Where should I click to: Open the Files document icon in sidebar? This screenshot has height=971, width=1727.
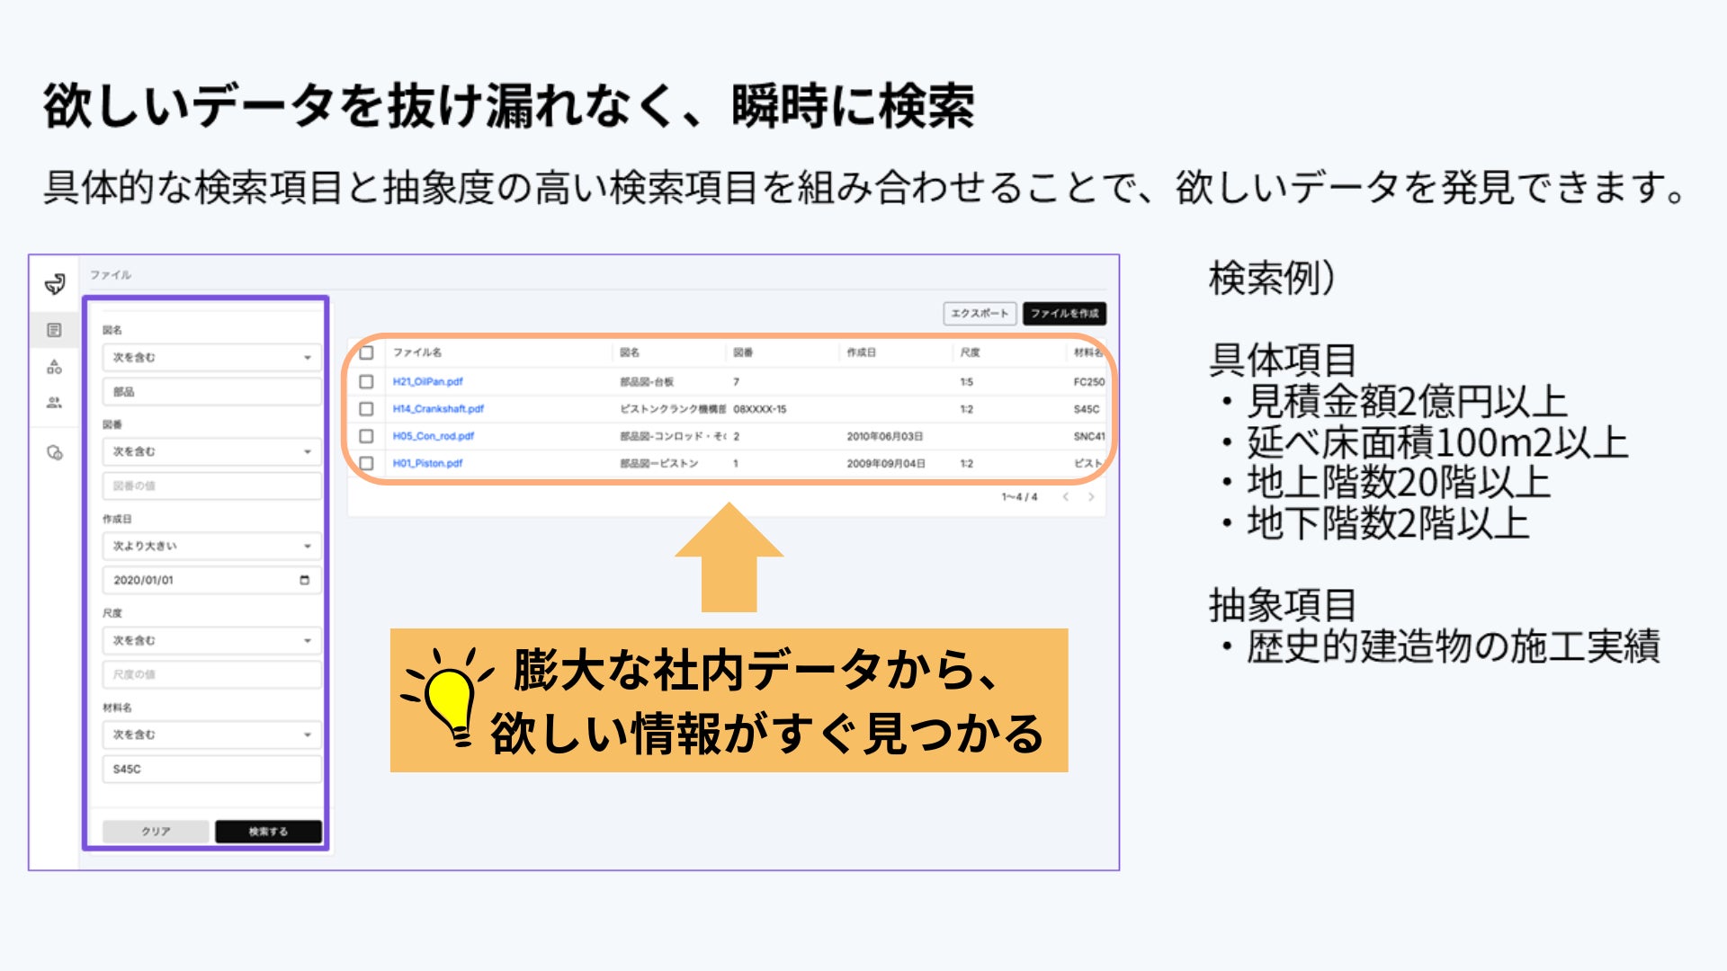point(55,330)
